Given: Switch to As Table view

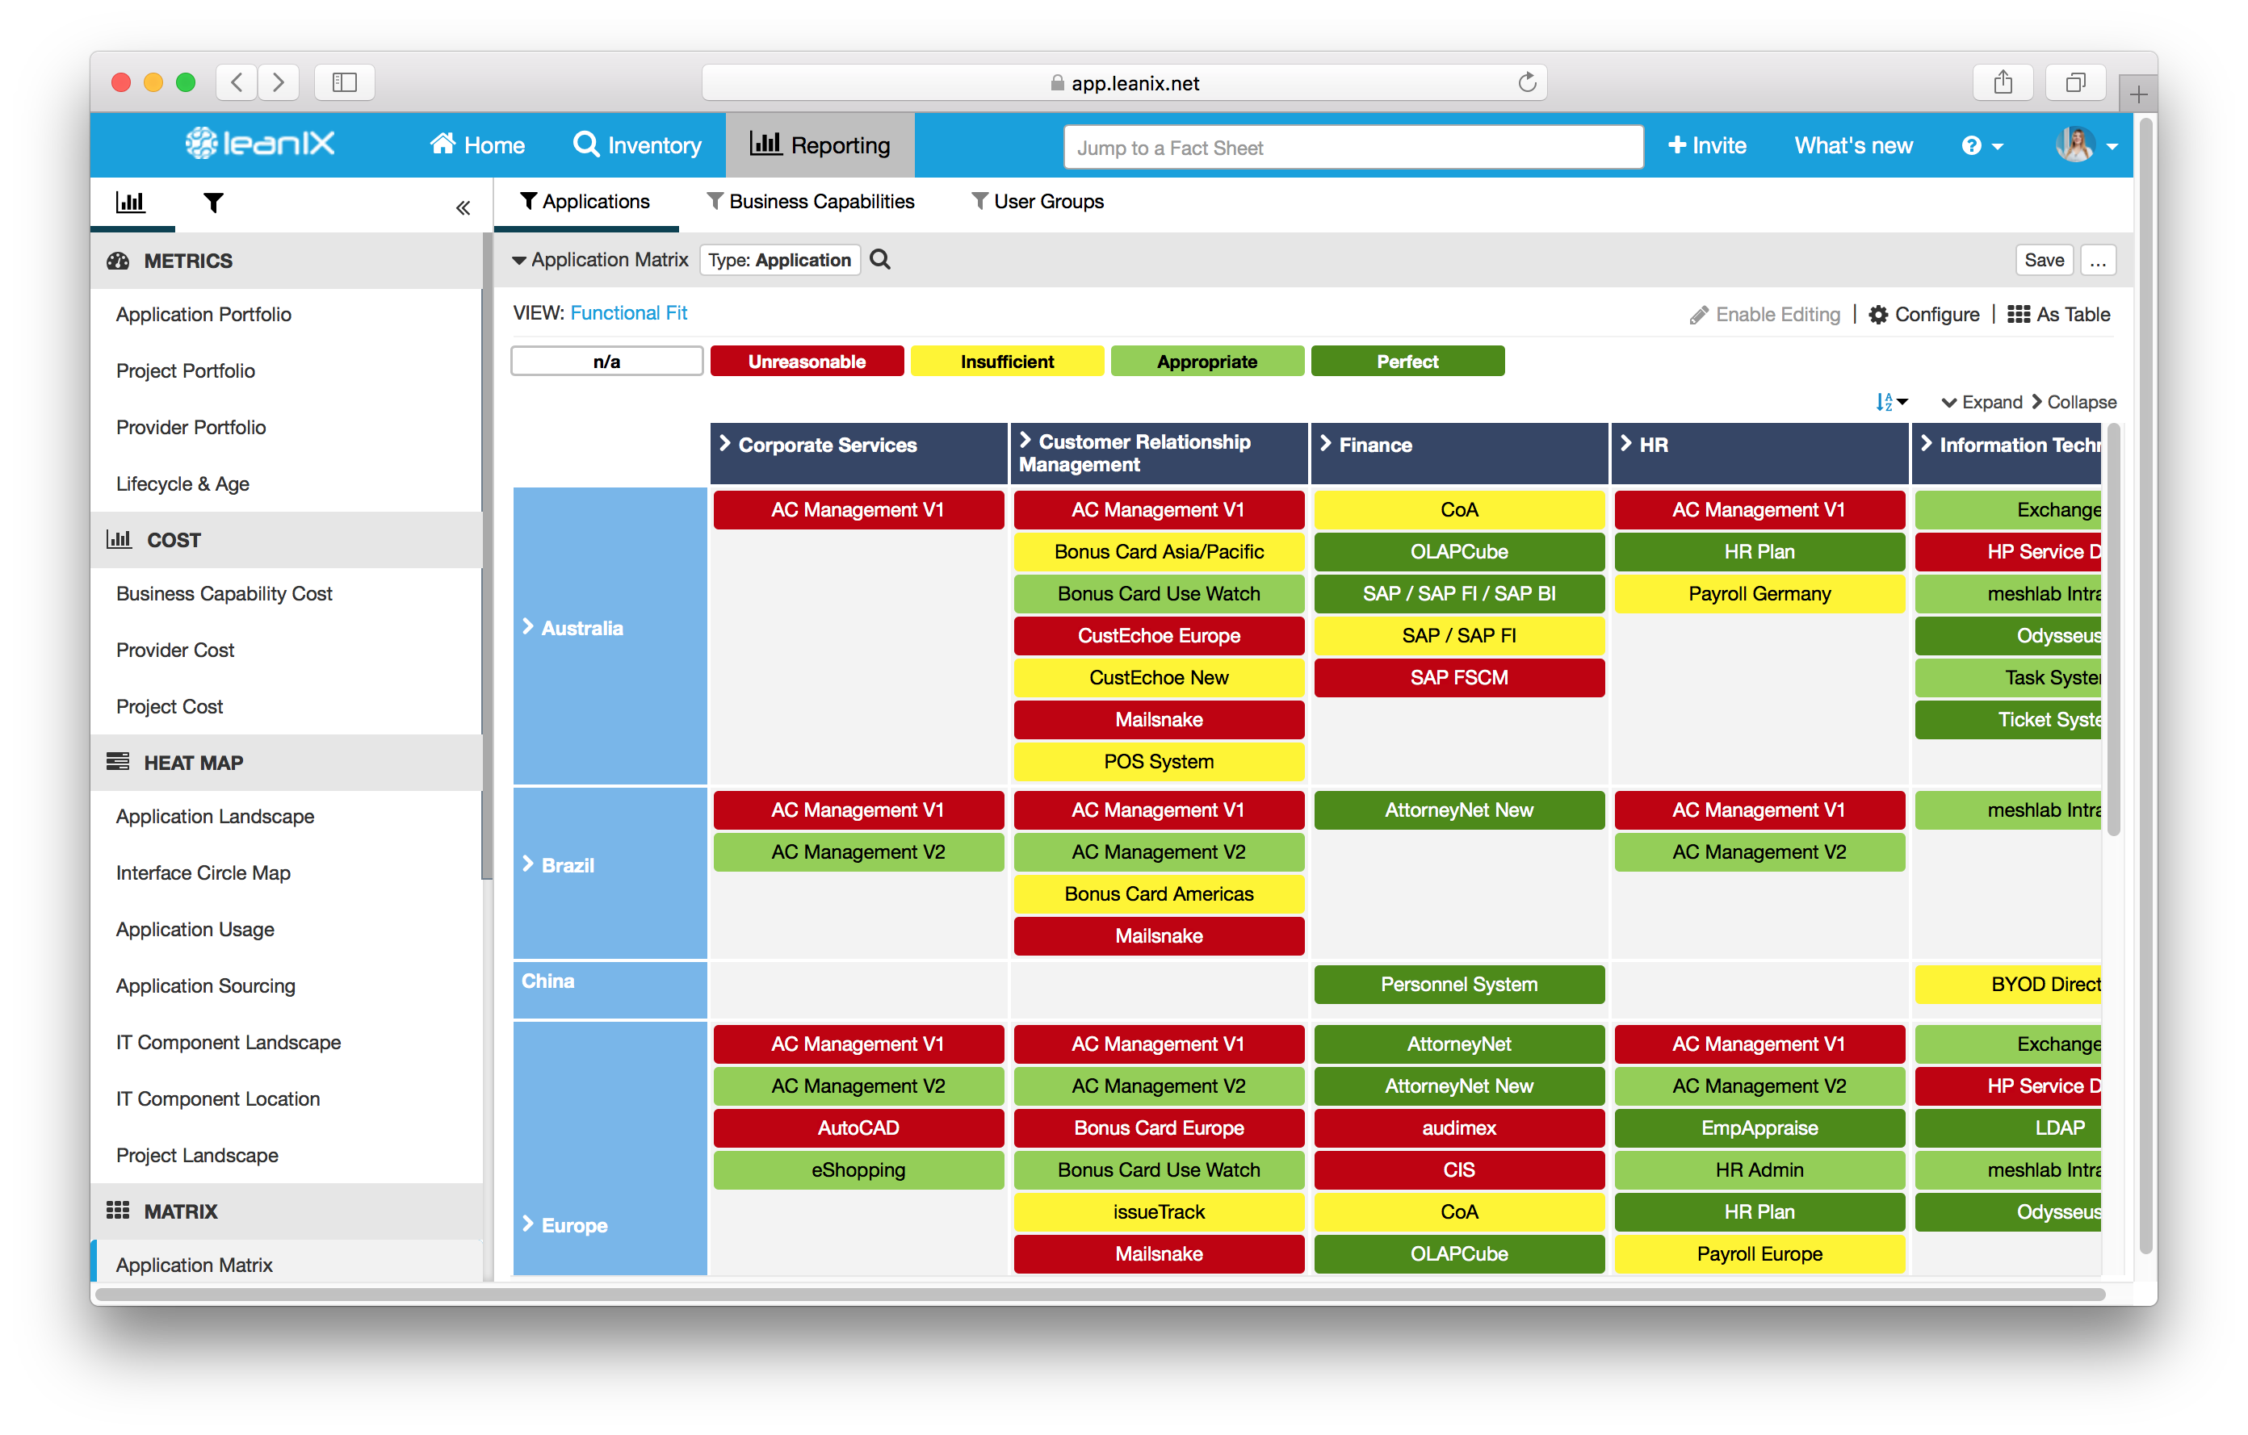Looking at the screenshot, I should click(2058, 315).
